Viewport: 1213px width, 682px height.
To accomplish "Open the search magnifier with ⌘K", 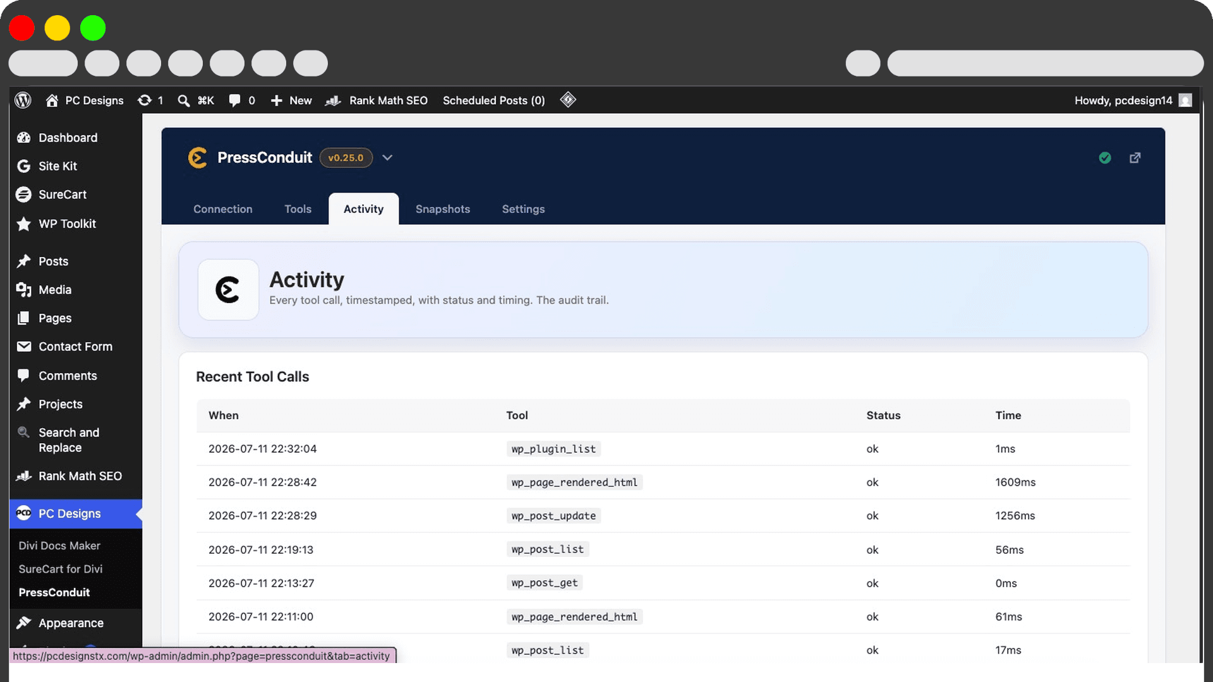I will pyautogui.click(x=196, y=100).
